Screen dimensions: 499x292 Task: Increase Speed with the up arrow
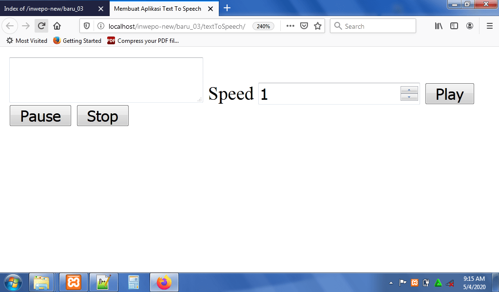[x=409, y=90]
